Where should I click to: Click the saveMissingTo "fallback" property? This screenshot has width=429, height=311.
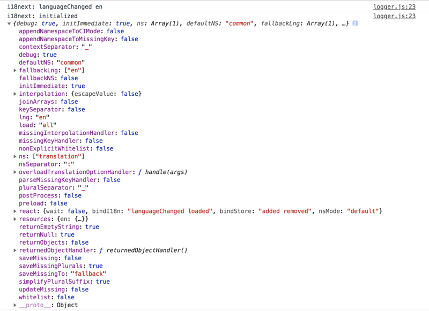coord(62,274)
